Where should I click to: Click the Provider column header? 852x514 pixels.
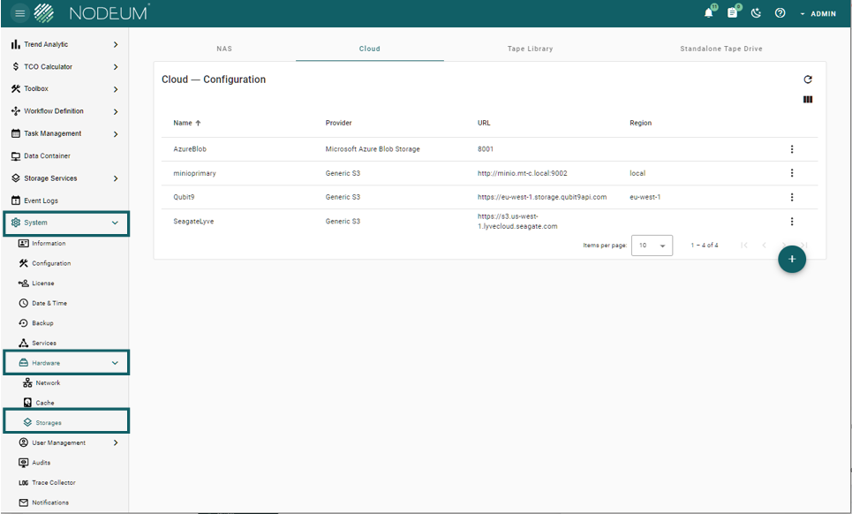tap(338, 123)
